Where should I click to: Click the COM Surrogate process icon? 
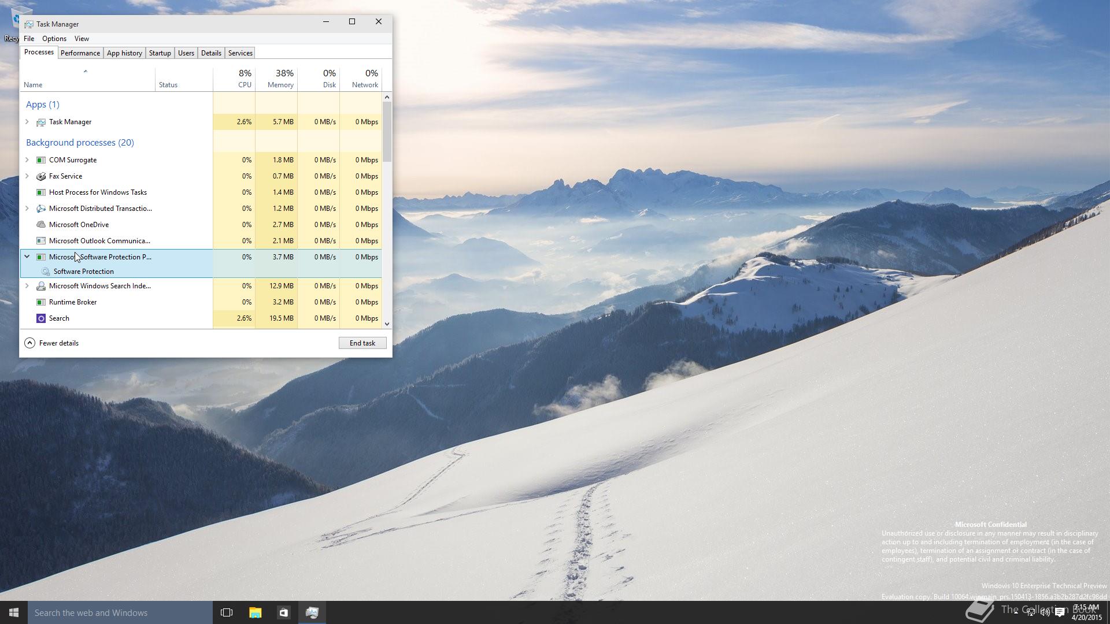point(41,160)
